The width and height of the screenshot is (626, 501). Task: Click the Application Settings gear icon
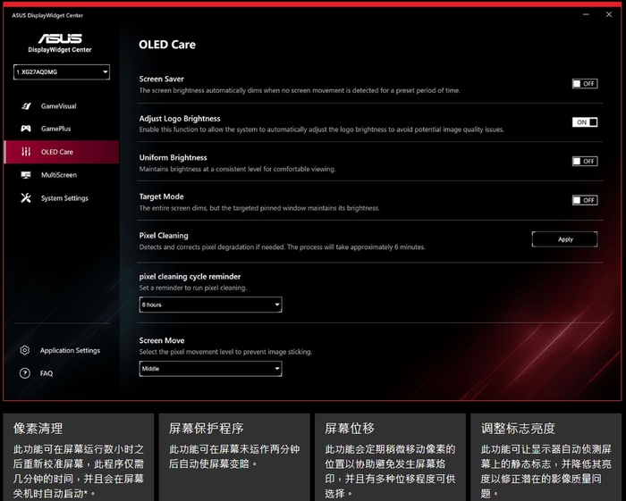pos(25,350)
